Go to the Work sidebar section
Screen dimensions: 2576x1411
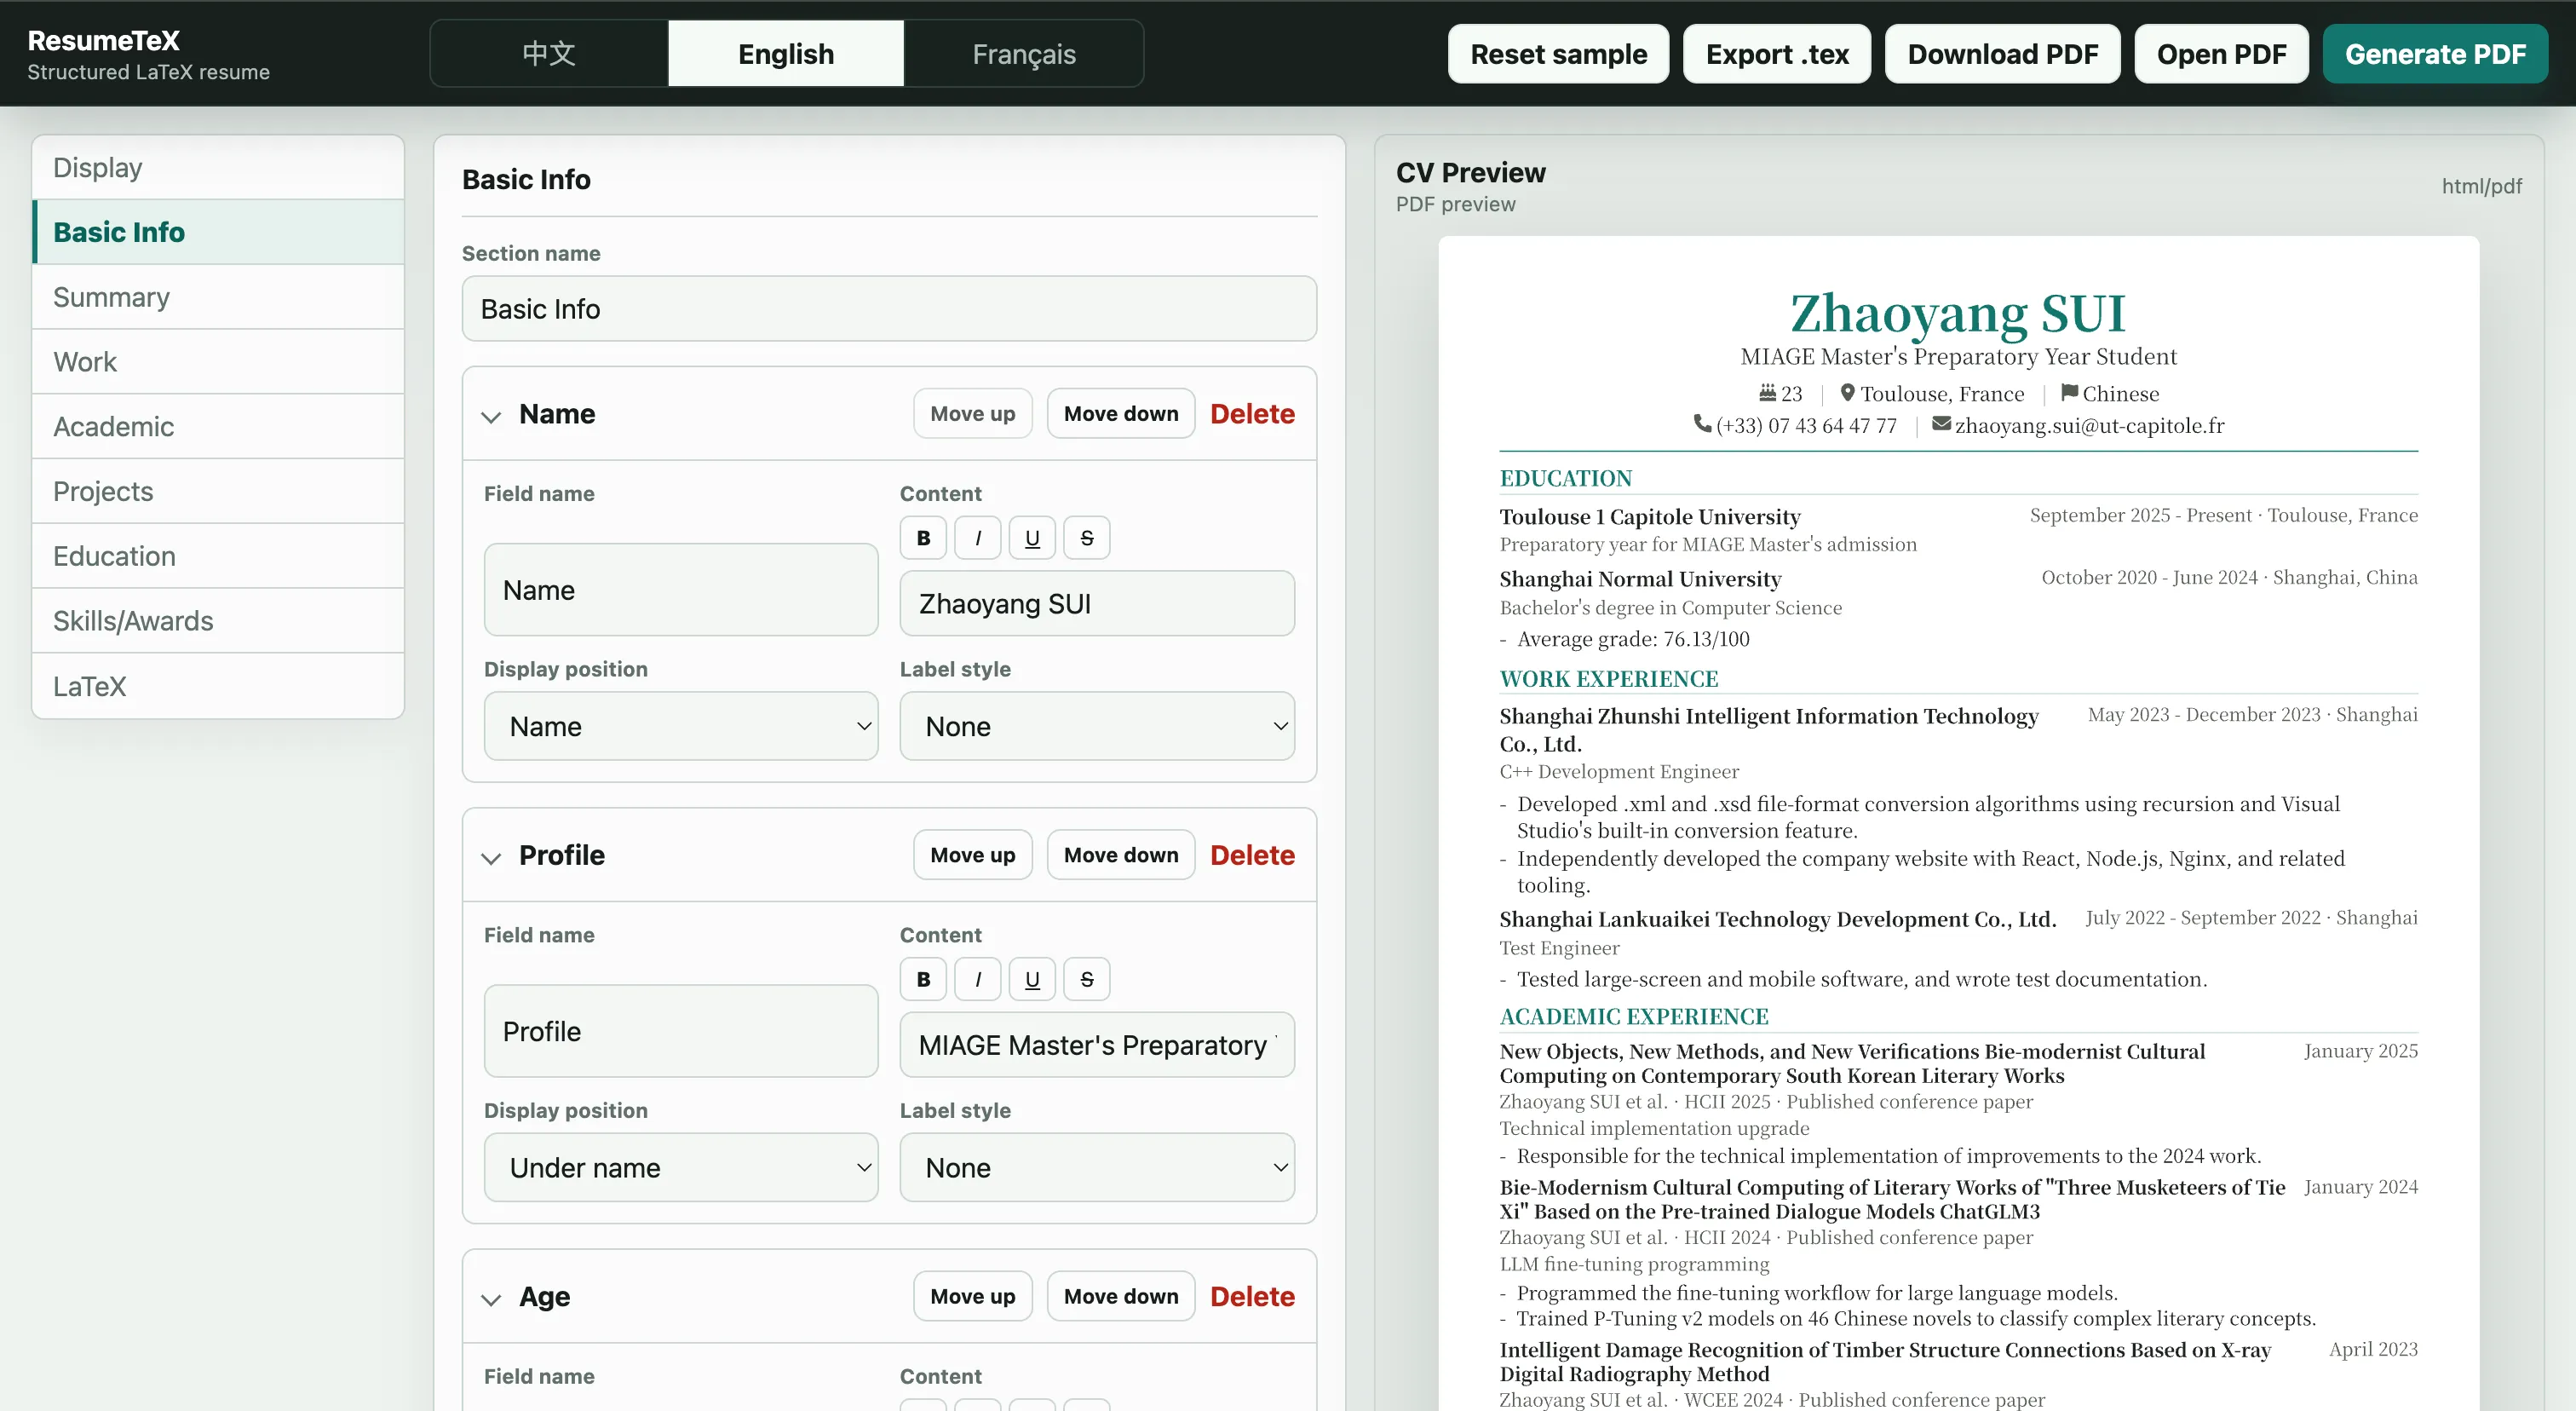pos(218,362)
